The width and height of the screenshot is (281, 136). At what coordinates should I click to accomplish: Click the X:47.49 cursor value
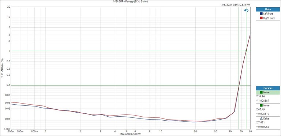(260, 110)
